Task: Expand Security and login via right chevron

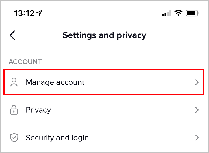Action: (197, 138)
